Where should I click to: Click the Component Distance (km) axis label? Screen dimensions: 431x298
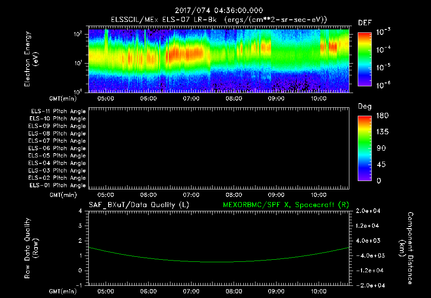click(x=406, y=248)
